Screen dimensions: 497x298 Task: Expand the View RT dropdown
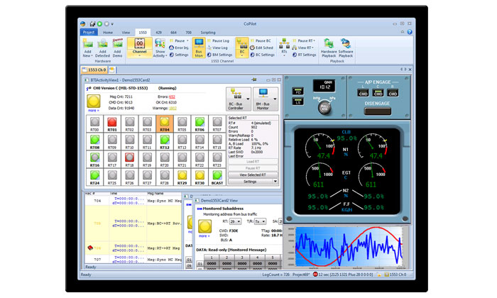(313, 48)
